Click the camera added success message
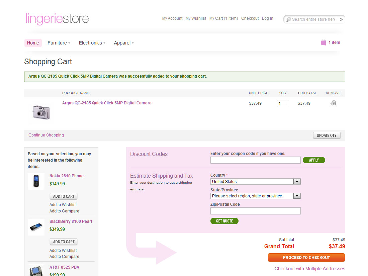 [x=184, y=77]
